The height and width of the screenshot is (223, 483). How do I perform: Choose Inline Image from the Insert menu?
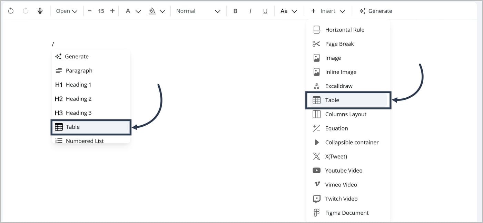coord(348,72)
